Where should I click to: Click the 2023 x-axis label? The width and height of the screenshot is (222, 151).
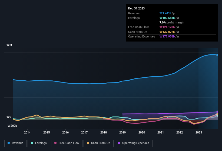pyautogui.click(x=199, y=132)
